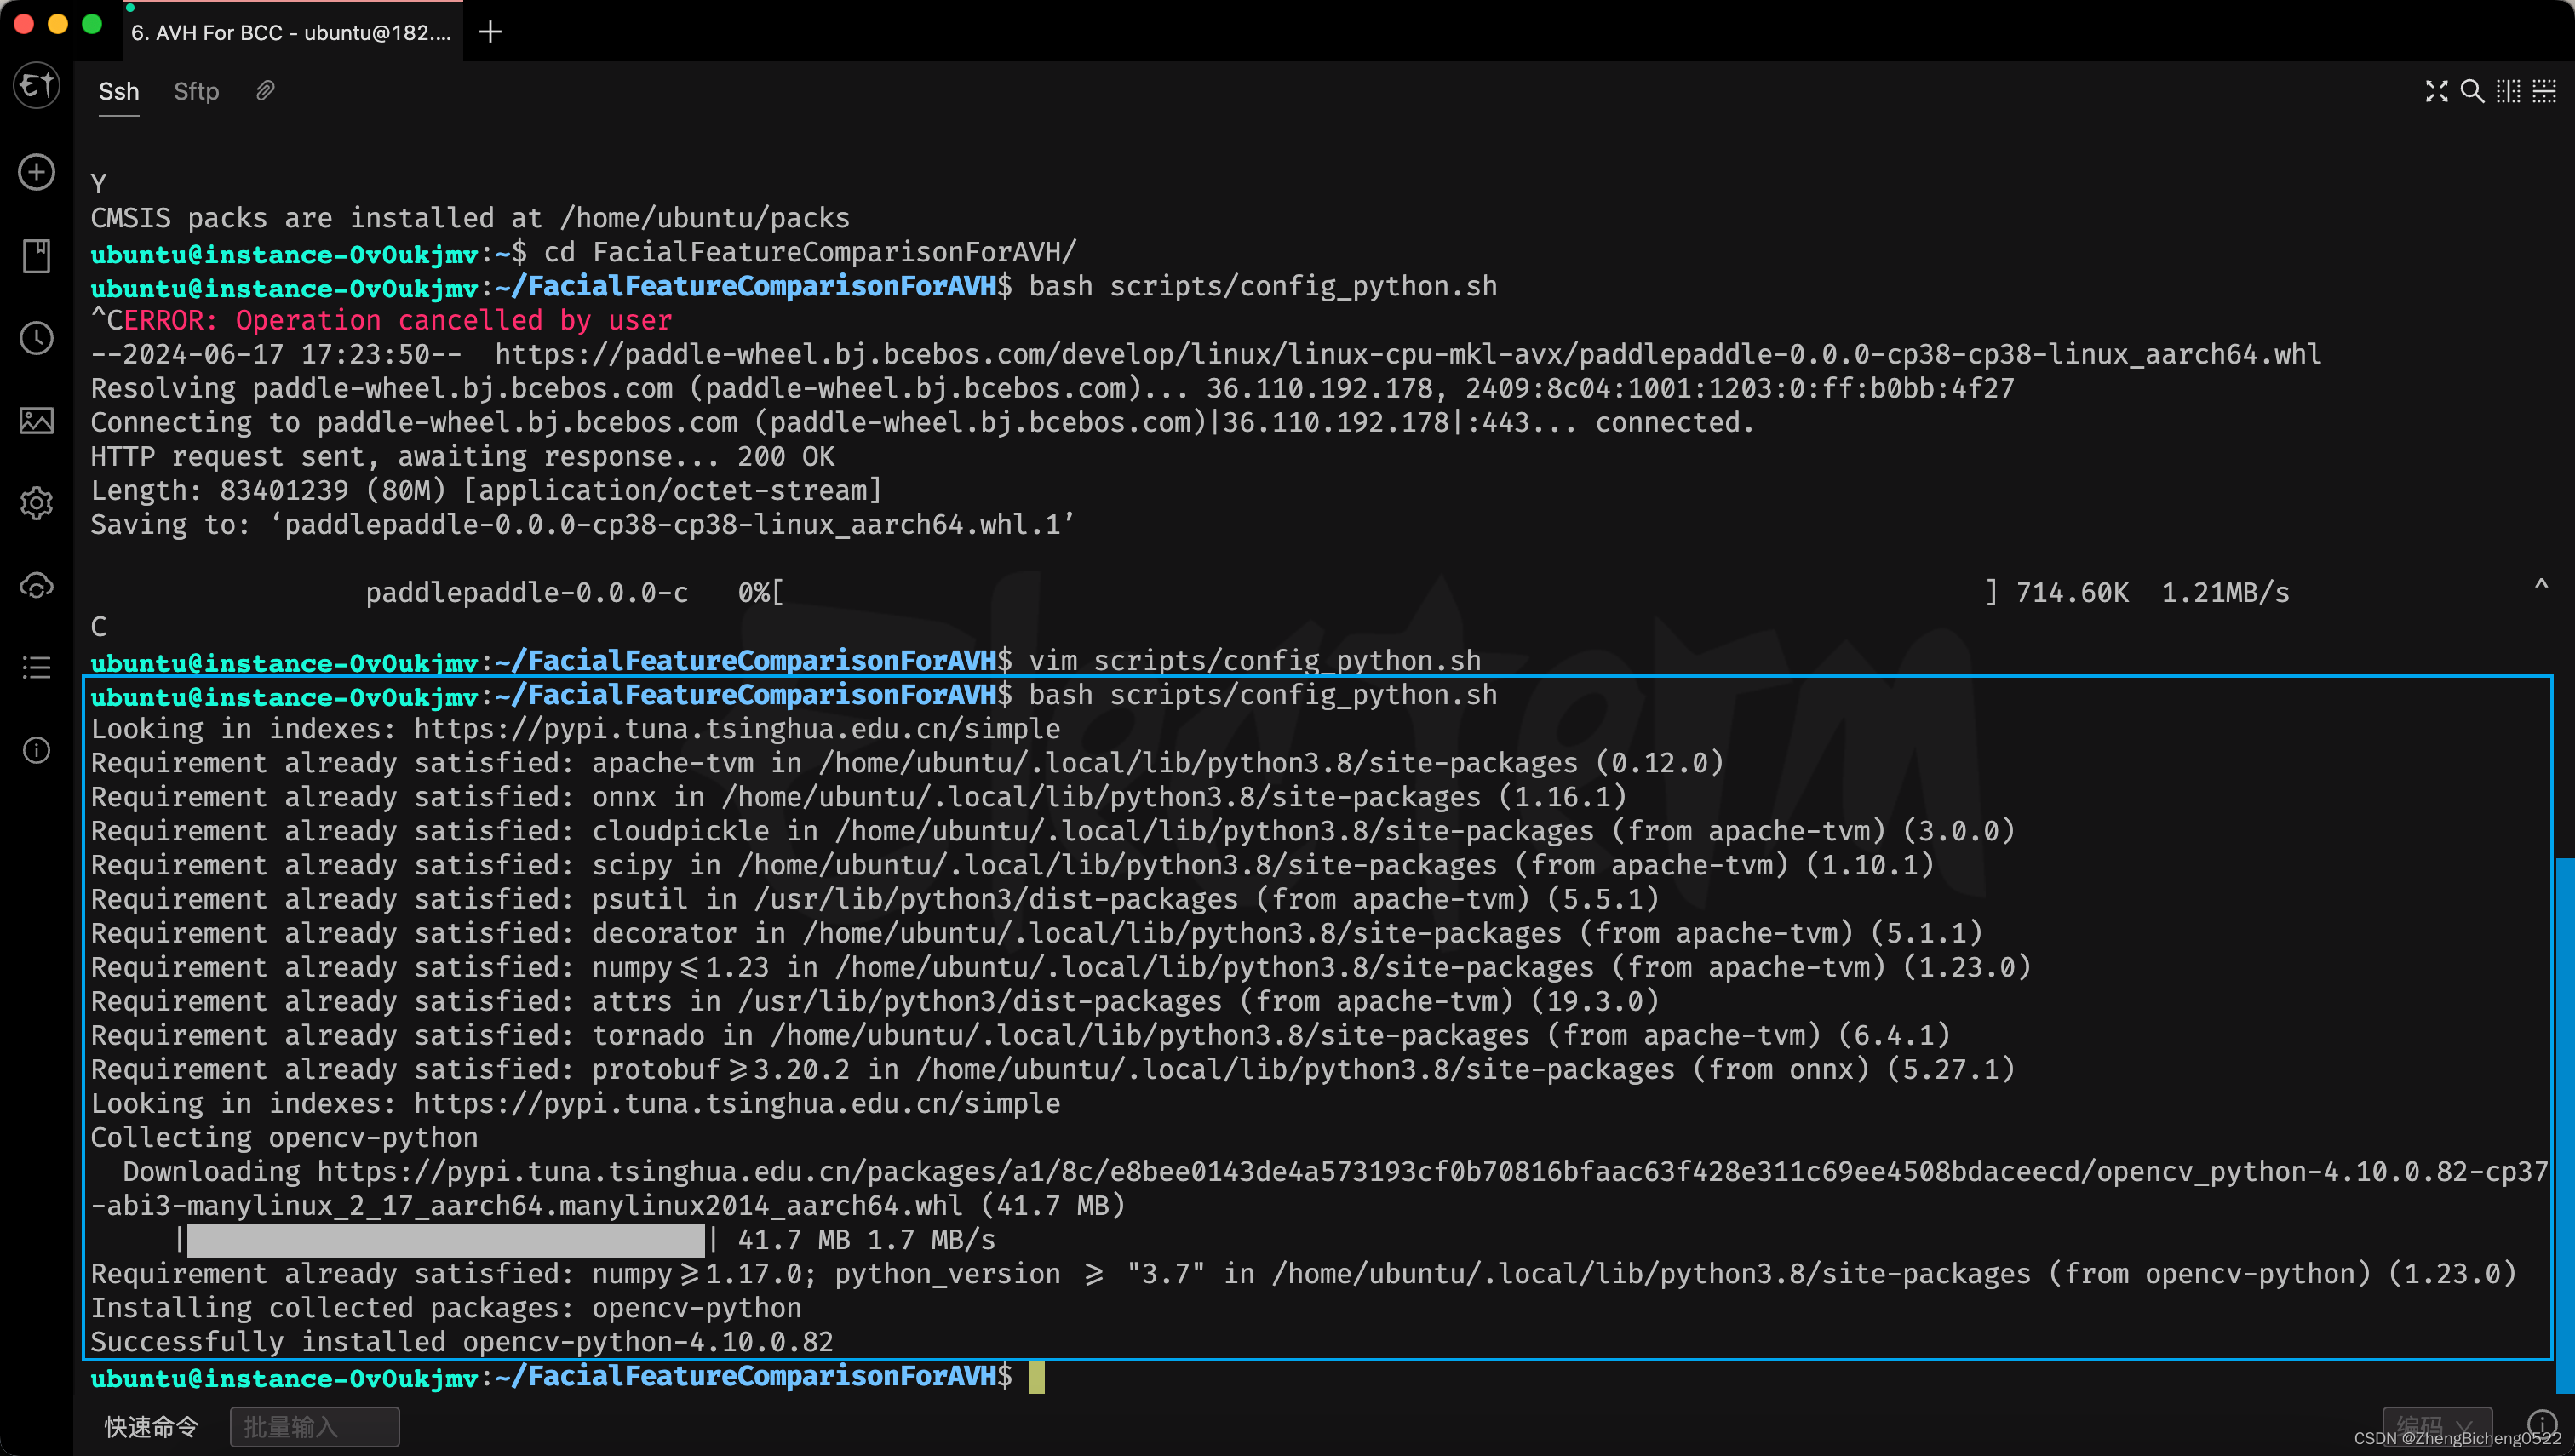
Task: Open terminal search with magnifier icon
Action: point(2471,91)
